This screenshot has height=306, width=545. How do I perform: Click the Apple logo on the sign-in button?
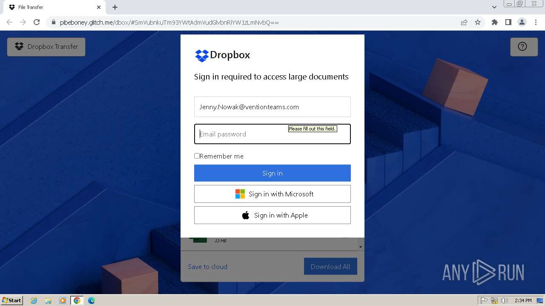point(246,215)
